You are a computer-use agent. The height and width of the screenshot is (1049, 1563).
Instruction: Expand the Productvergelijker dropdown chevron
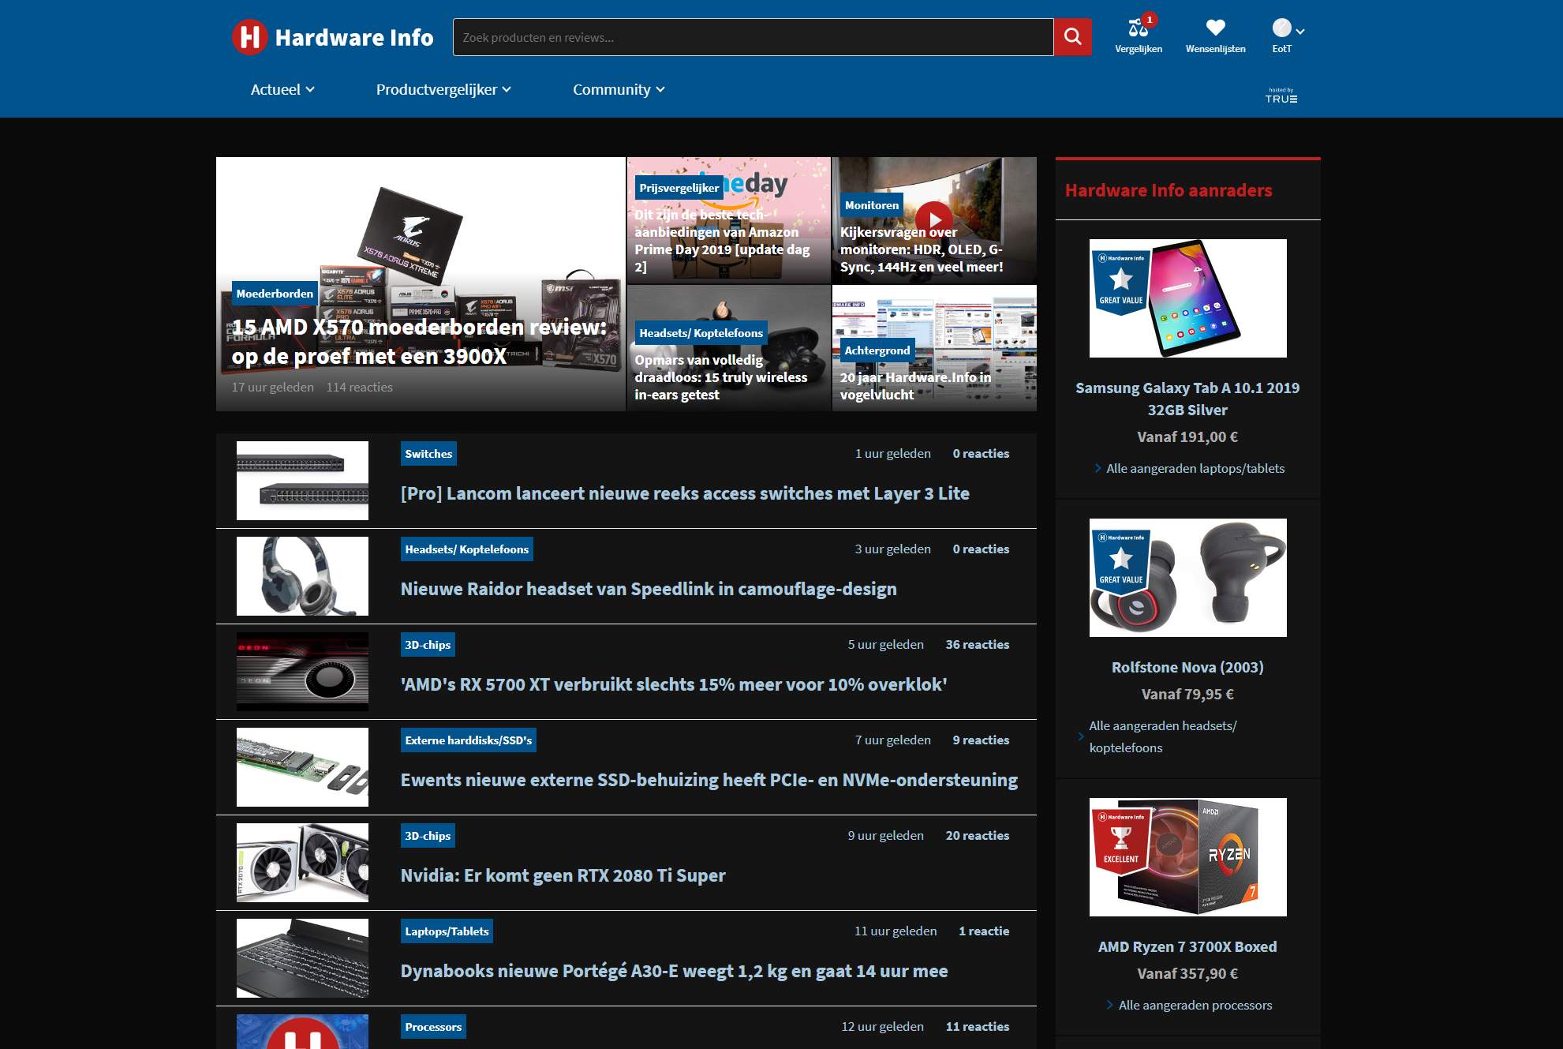coord(507,89)
